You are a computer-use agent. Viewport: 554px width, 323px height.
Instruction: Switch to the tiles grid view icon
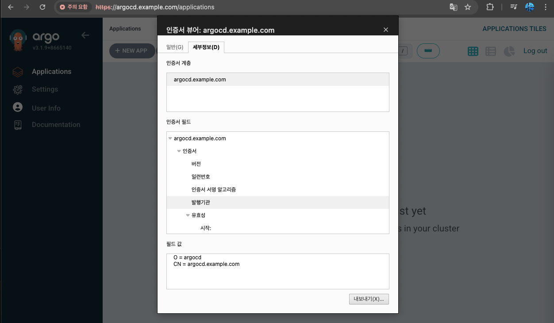pyautogui.click(x=473, y=51)
